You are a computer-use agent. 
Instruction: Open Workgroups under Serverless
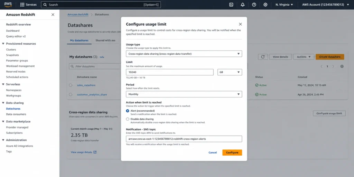(13, 96)
